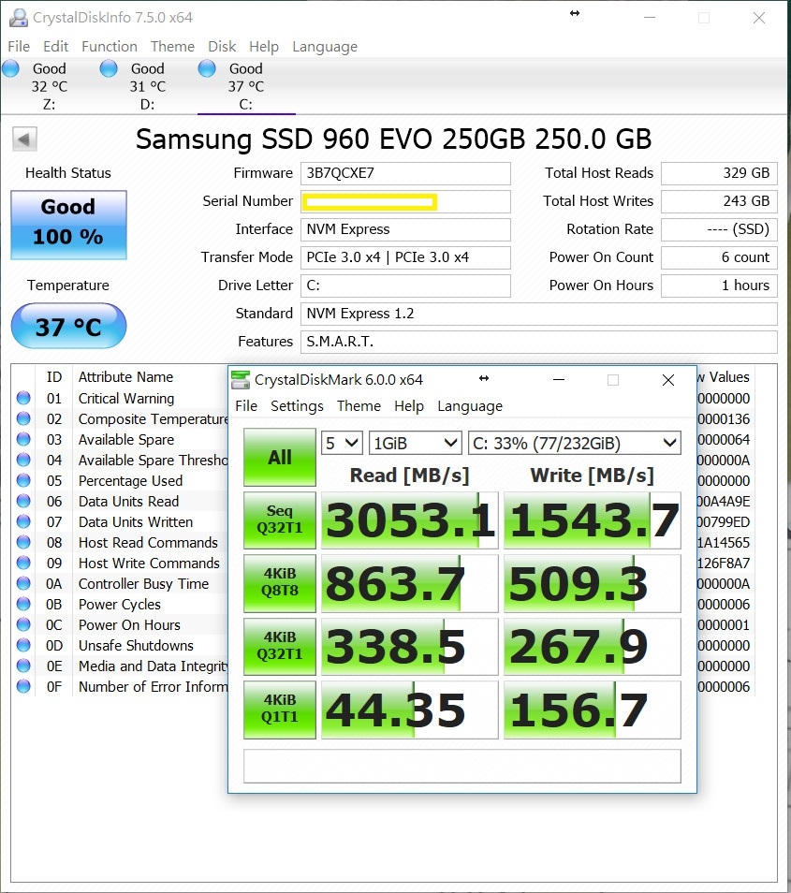Screen dimensions: 791x893
Task: Click the previous disk arrow button
Action: coord(24,139)
